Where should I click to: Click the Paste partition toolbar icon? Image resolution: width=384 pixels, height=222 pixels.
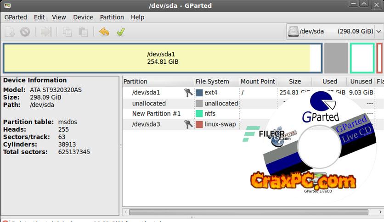pyautogui.click(x=83, y=32)
